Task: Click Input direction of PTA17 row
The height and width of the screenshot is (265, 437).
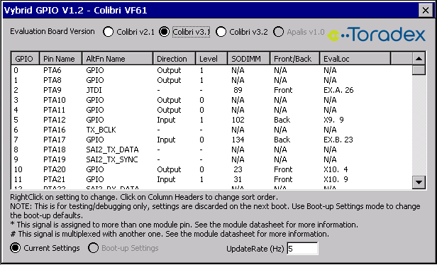Action: coord(166,140)
